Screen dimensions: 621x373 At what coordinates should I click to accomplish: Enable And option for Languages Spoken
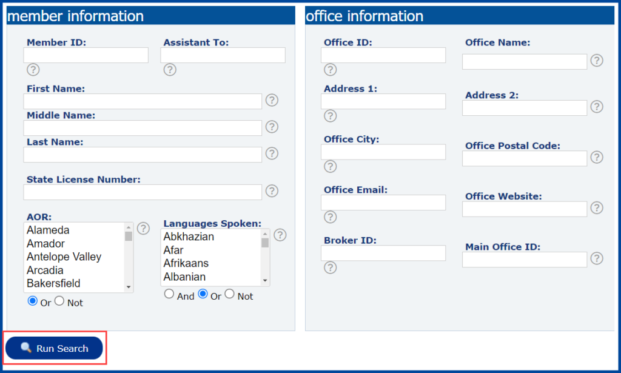click(x=169, y=294)
